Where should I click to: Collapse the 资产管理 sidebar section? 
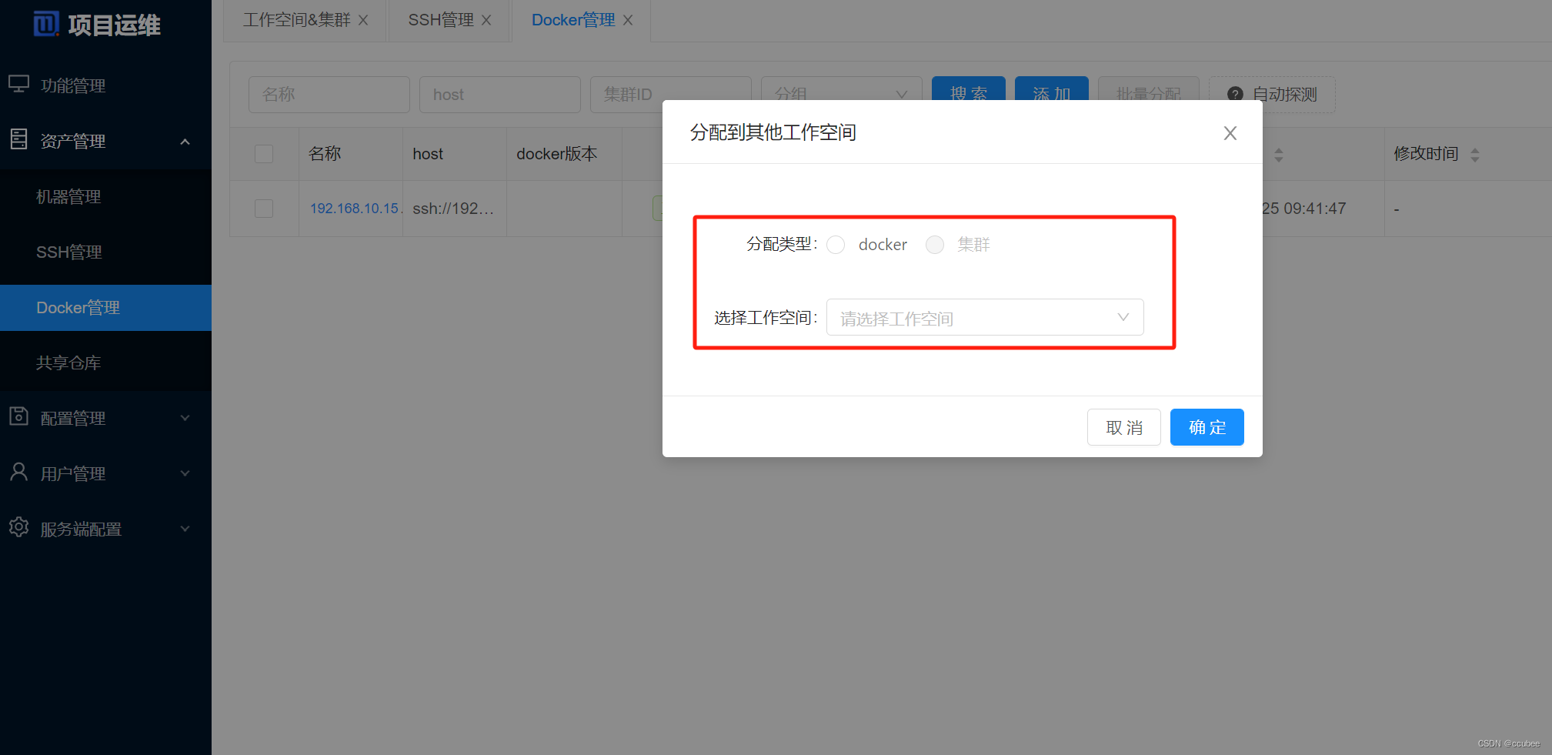coord(185,142)
